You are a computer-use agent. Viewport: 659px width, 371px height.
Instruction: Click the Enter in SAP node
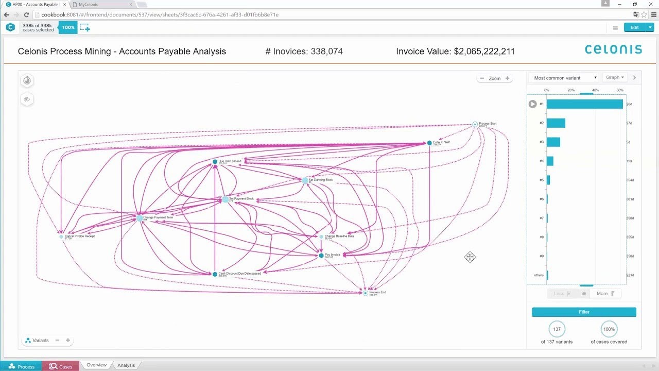tap(429, 143)
